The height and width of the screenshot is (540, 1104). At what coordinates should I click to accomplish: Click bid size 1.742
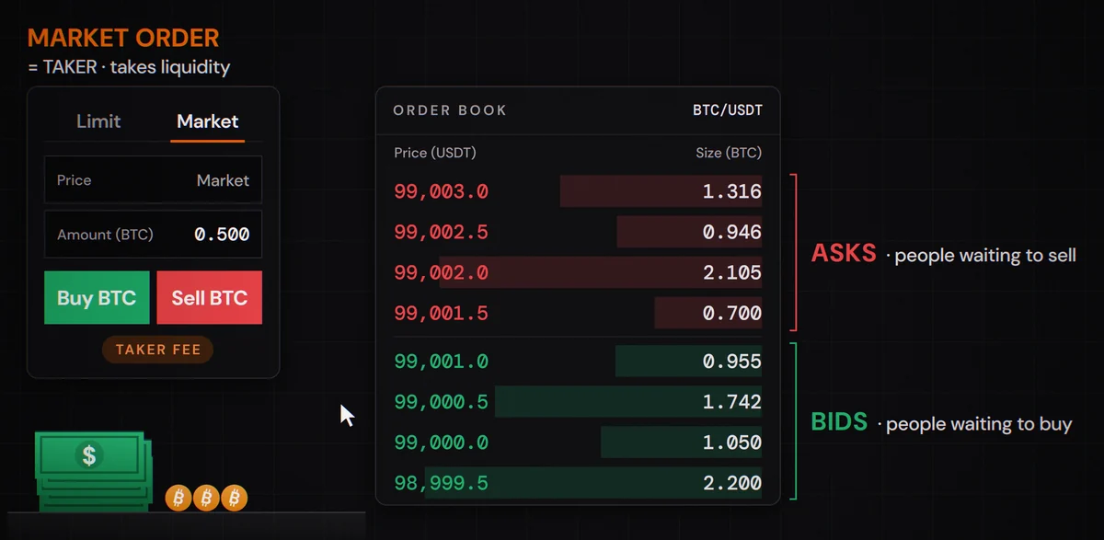point(732,402)
